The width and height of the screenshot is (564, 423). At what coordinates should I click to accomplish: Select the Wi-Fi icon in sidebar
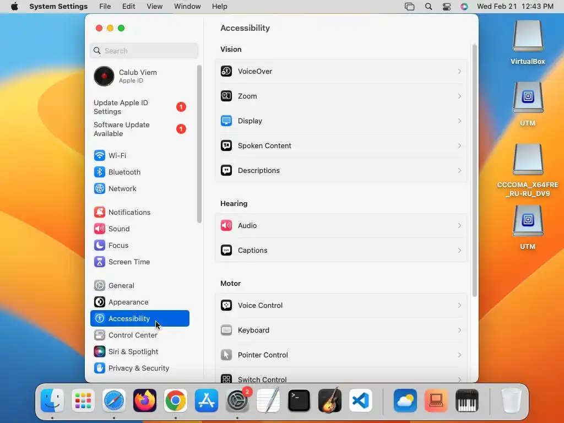(x=100, y=155)
